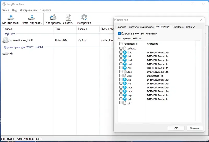The height and width of the screenshot is (142, 209).
Task: Click the Create (Создать) image icon
Action: tap(68, 18)
